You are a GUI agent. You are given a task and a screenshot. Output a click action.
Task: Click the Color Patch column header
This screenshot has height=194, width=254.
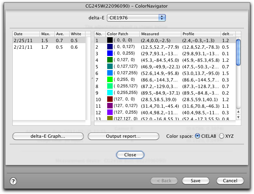(x=123, y=34)
